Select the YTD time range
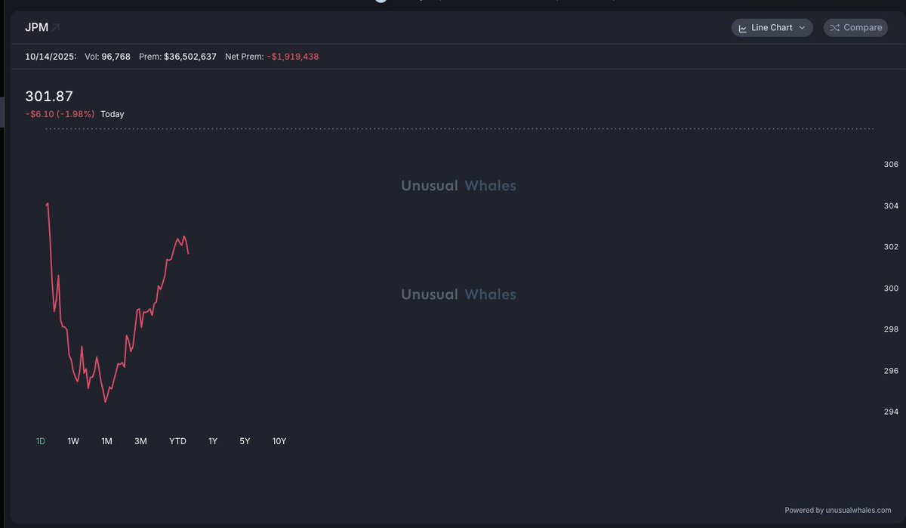The image size is (906, 528). tap(177, 441)
